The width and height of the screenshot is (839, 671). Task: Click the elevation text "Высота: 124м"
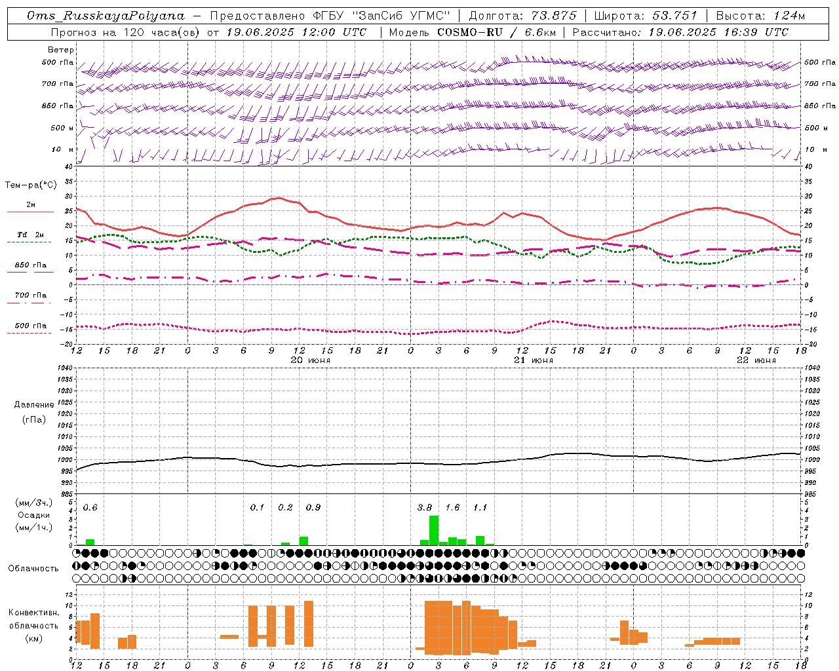pos(760,16)
